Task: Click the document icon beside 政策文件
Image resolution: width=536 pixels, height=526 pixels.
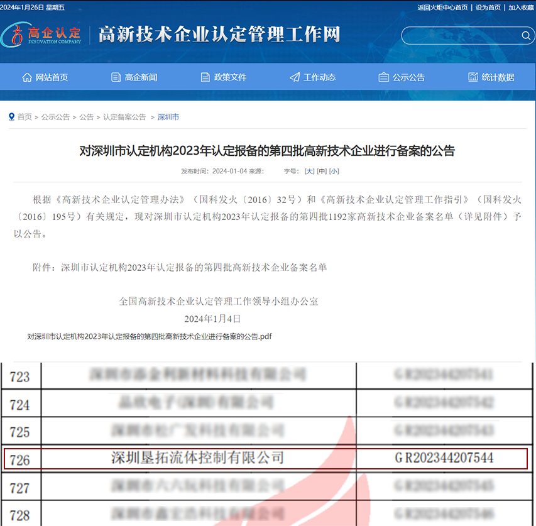Action: click(x=205, y=77)
